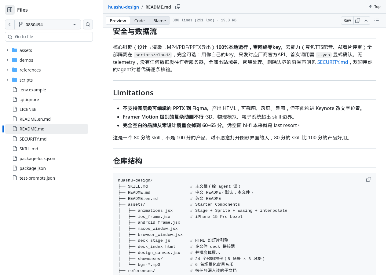
Task: Jump to Top of file
Action: coord(375,7)
